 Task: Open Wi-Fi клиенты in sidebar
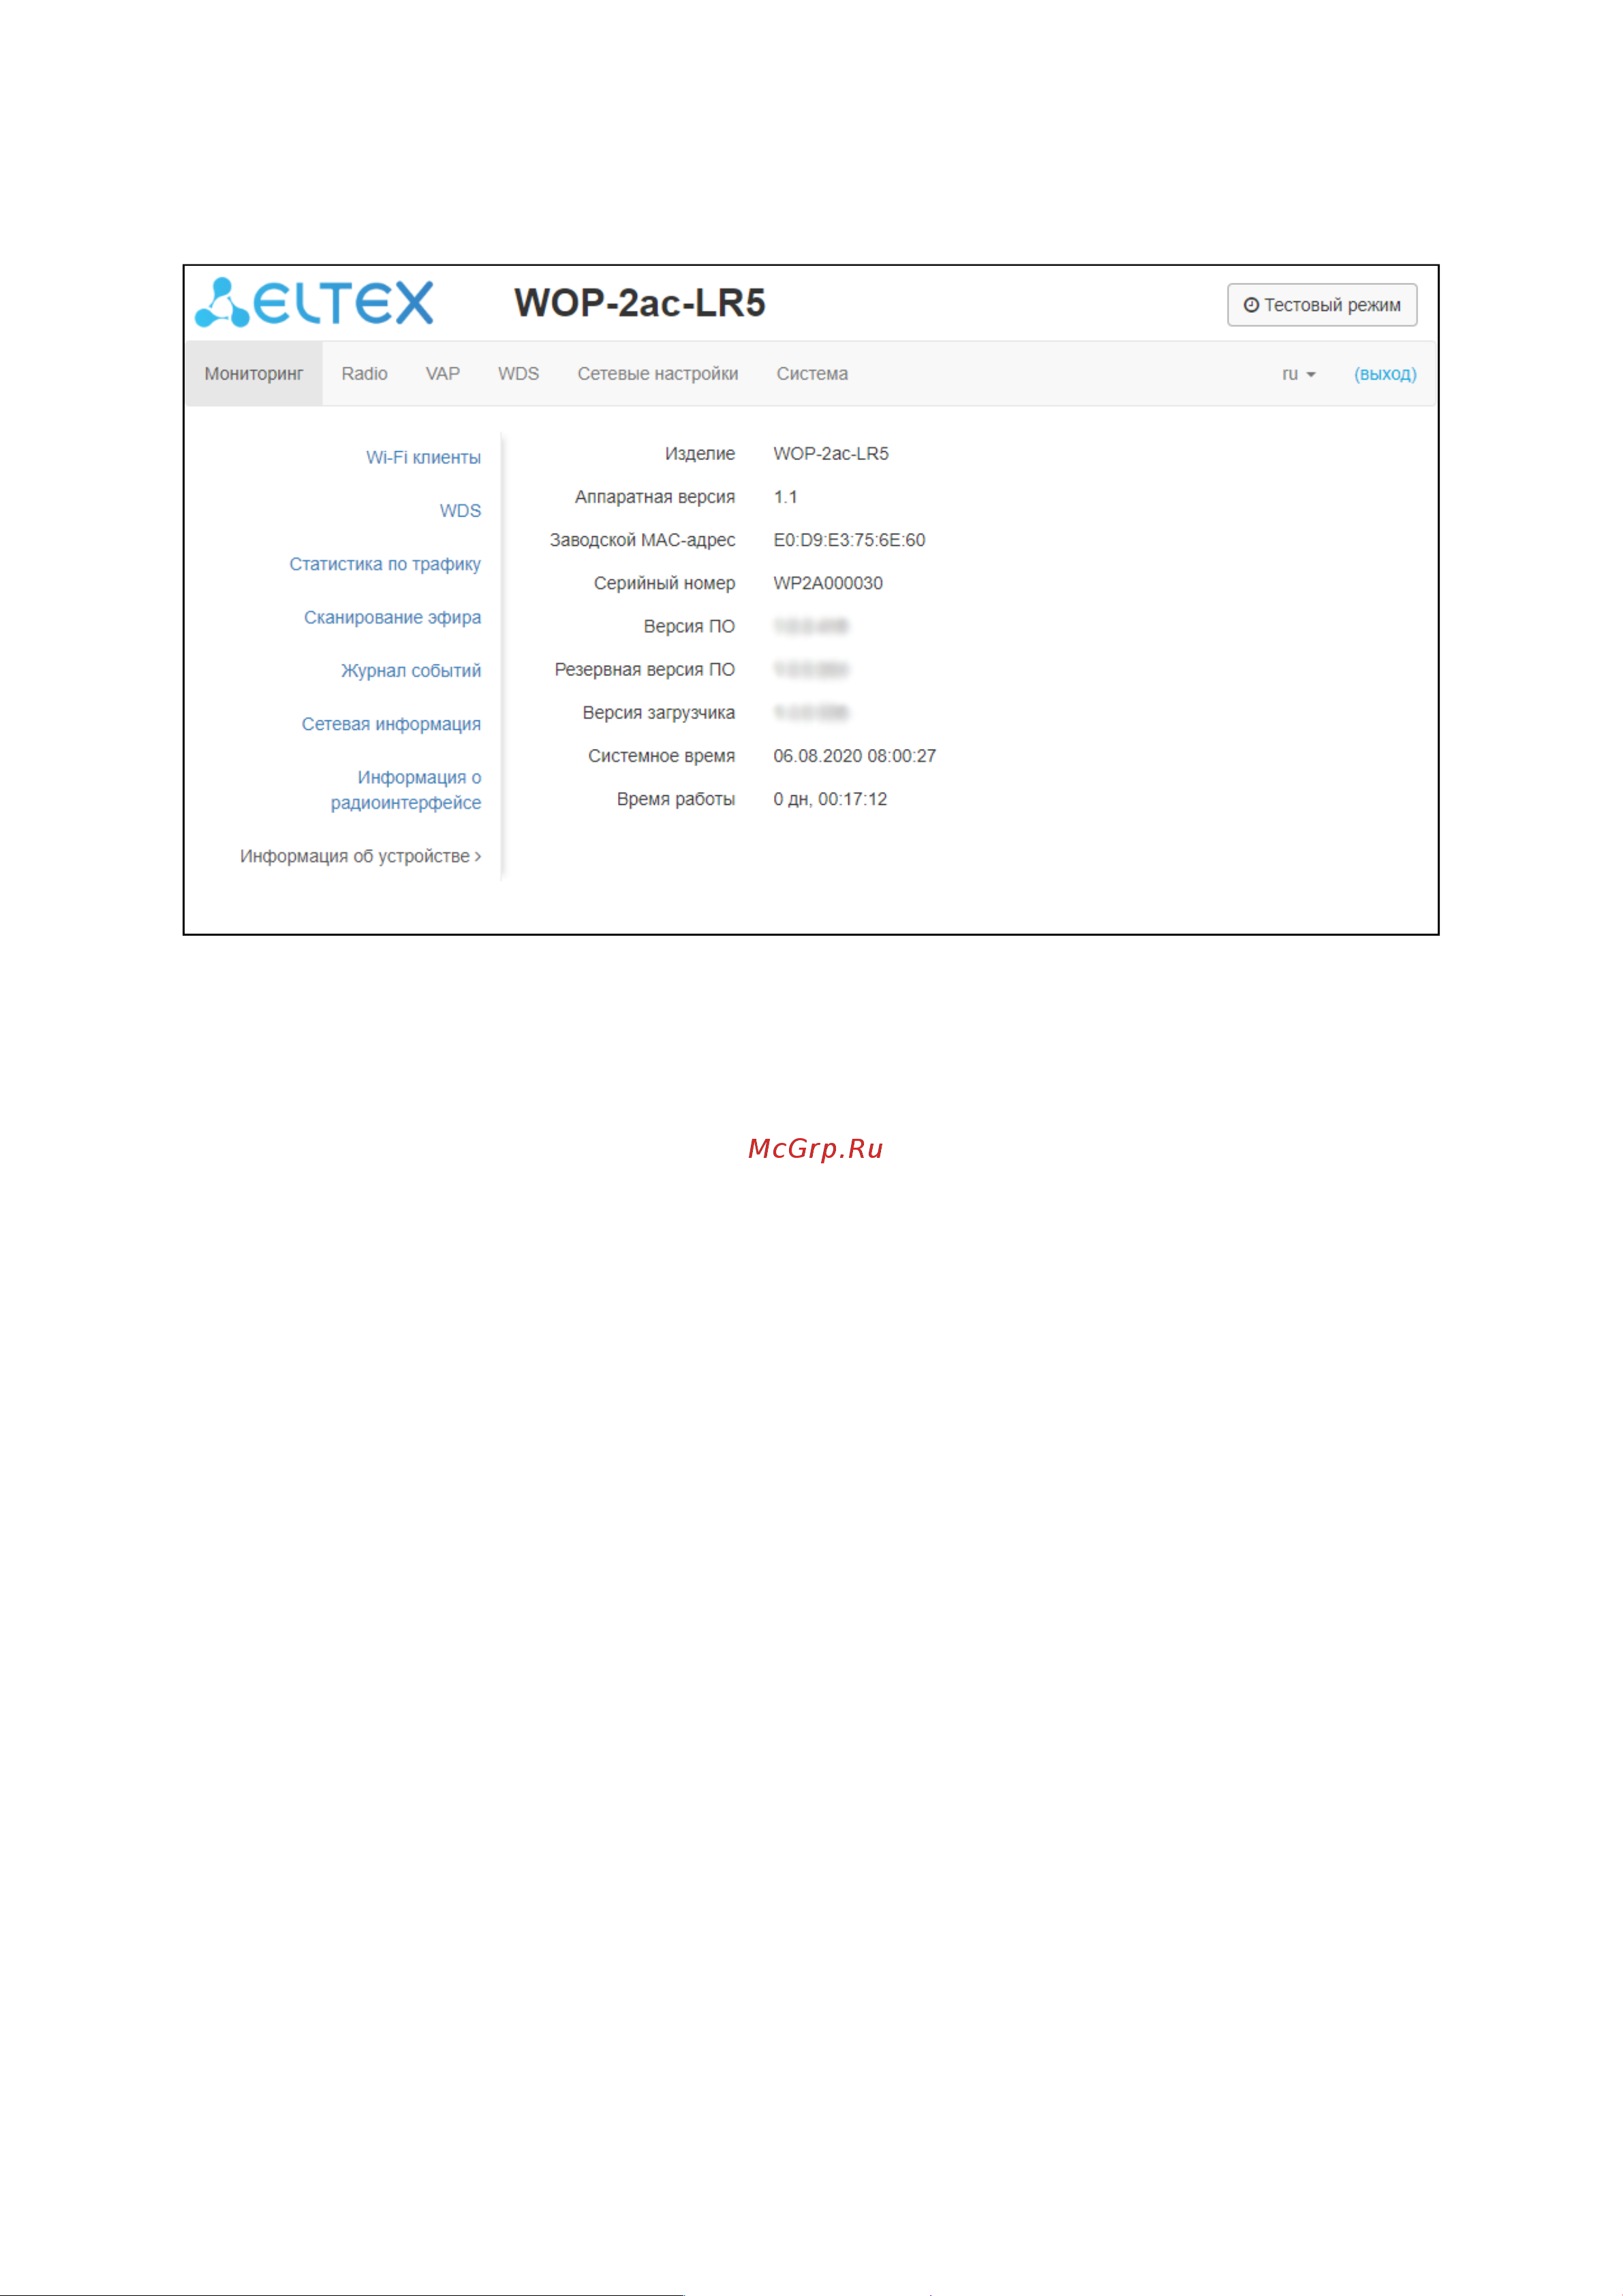pyautogui.click(x=423, y=458)
